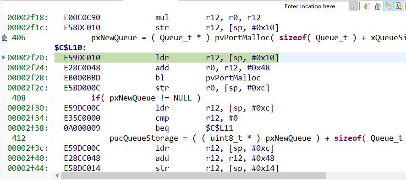Screen dimensions: 406x180
Task: Toggle Link with Active Debug Context arrows
Action: [x=388, y=6]
